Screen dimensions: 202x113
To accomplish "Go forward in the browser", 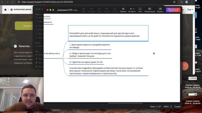I will 8,2.
